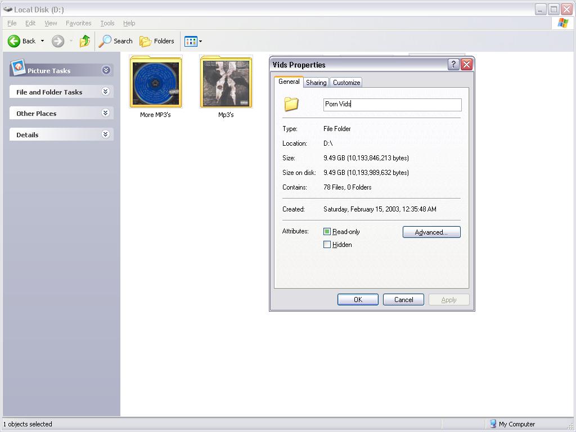Select the Mp3's folder thumbnail
Viewport: 576px width, 432px height.
point(226,83)
